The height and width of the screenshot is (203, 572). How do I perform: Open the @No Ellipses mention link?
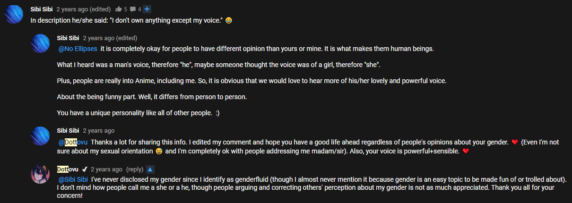click(x=78, y=49)
